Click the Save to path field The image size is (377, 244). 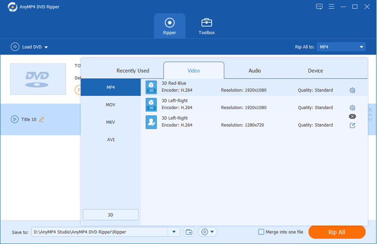tap(99, 232)
